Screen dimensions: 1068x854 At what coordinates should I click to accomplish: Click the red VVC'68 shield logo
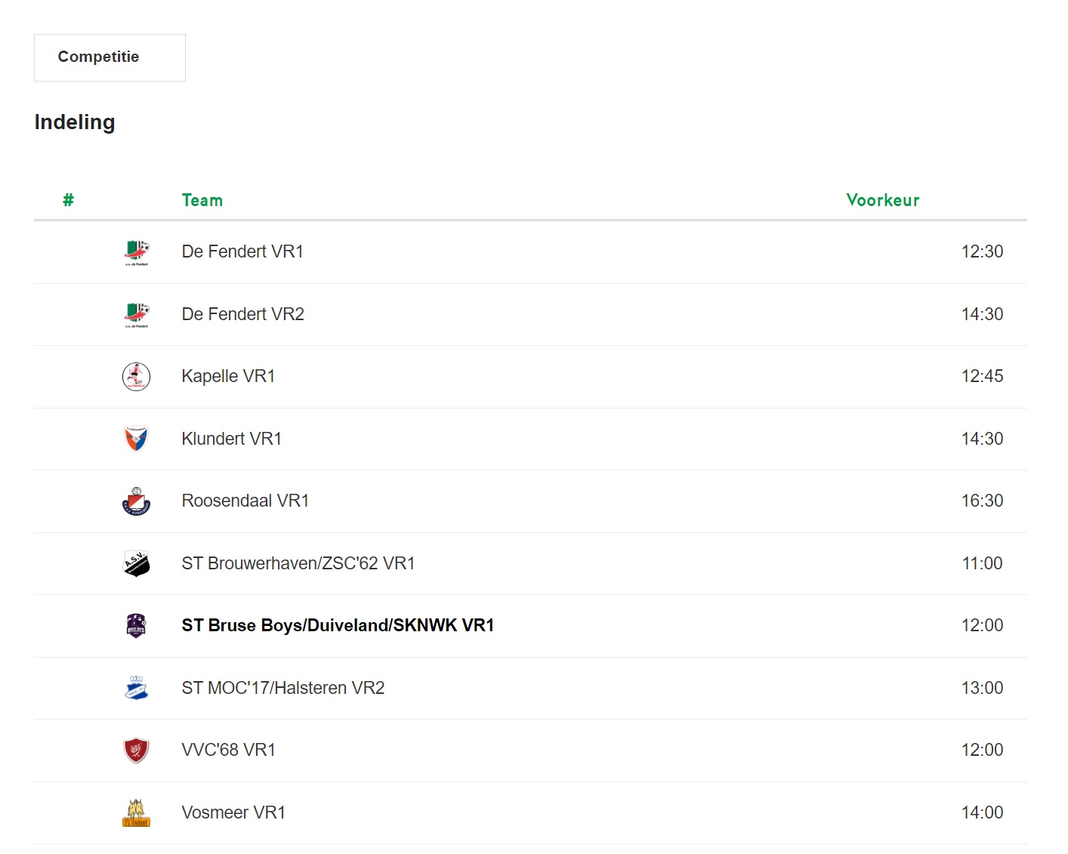point(137,751)
